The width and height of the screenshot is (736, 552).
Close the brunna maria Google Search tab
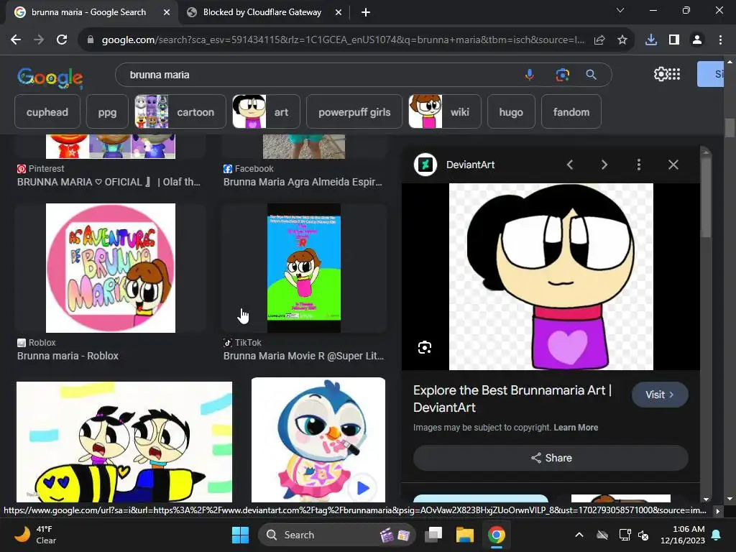point(167,12)
